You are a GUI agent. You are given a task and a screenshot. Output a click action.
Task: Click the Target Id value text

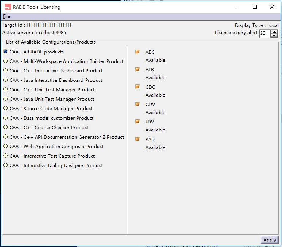49,25
